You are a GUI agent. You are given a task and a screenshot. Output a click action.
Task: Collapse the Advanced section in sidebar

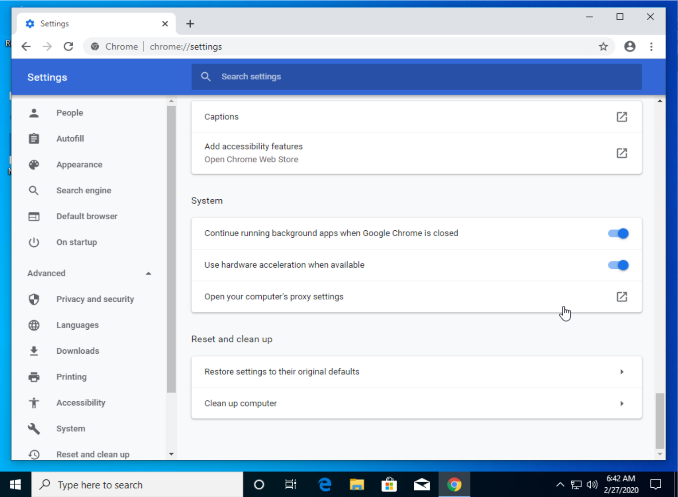tap(149, 273)
